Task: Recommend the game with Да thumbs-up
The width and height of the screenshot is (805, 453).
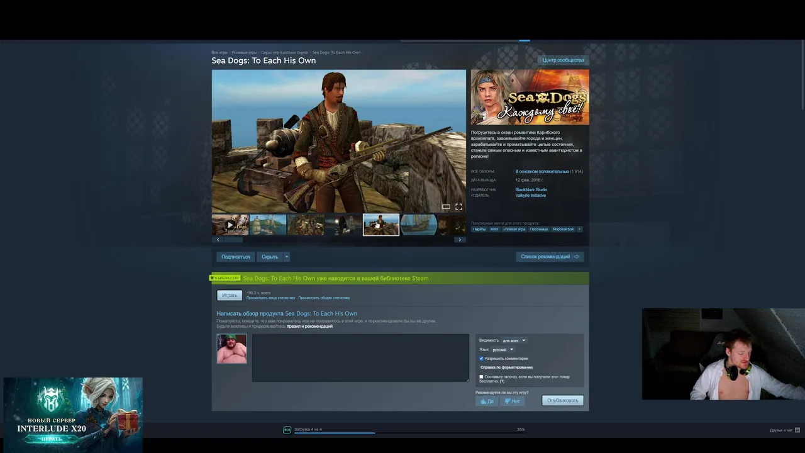Action: coord(487,401)
